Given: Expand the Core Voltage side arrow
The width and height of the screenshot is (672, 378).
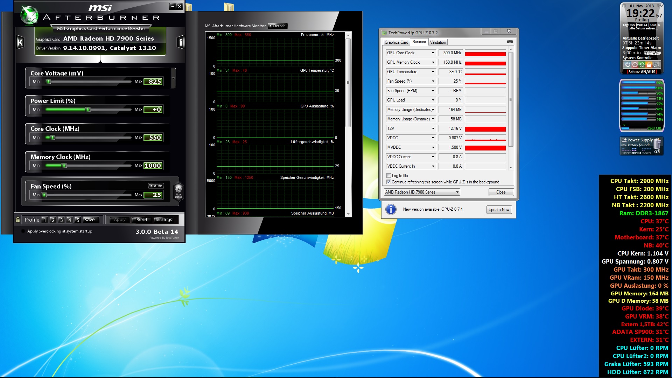Looking at the screenshot, I should click(x=174, y=78).
